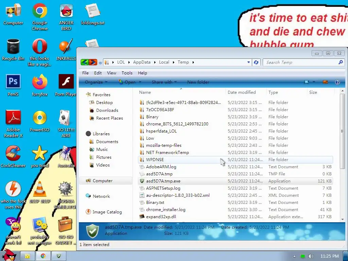Click the Open toolbar button
348x261 pixels.
pyautogui.click(x=127, y=82)
